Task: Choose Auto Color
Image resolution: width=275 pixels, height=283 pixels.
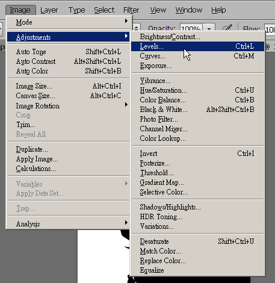Action: [69, 71]
